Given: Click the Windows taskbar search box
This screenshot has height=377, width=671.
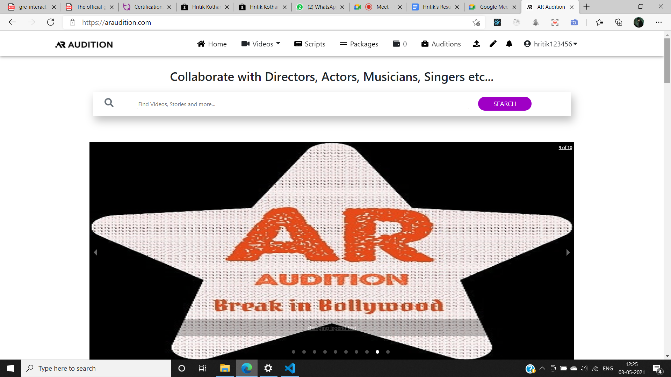Looking at the screenshot, I should tap(96, 368).
